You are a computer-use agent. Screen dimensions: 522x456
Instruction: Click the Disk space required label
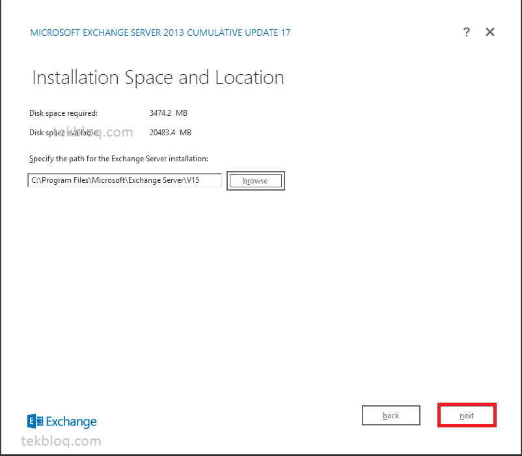[63, 113]
